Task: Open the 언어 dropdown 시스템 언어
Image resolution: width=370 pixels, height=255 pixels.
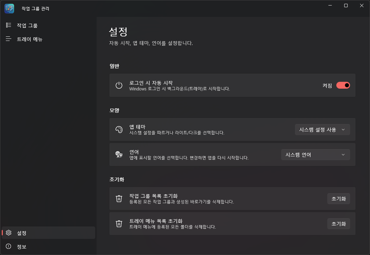Action: [x=315, y=155]
